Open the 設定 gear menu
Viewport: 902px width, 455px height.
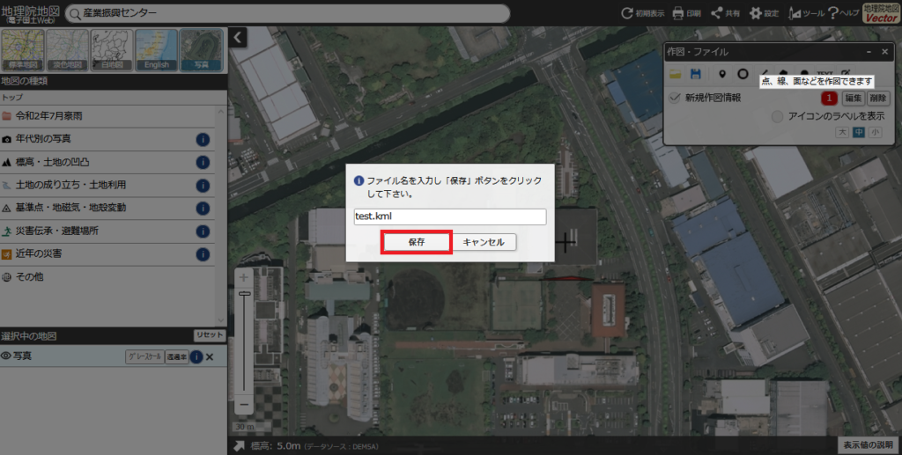click(x=764, y=12)
